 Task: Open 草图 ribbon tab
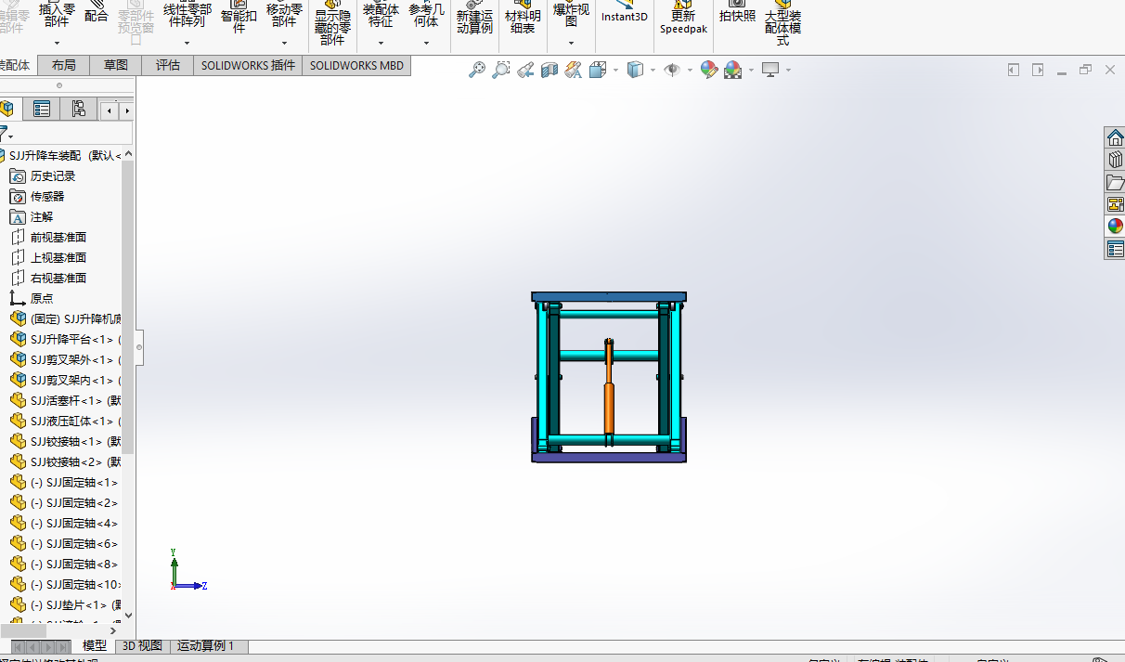116,66
